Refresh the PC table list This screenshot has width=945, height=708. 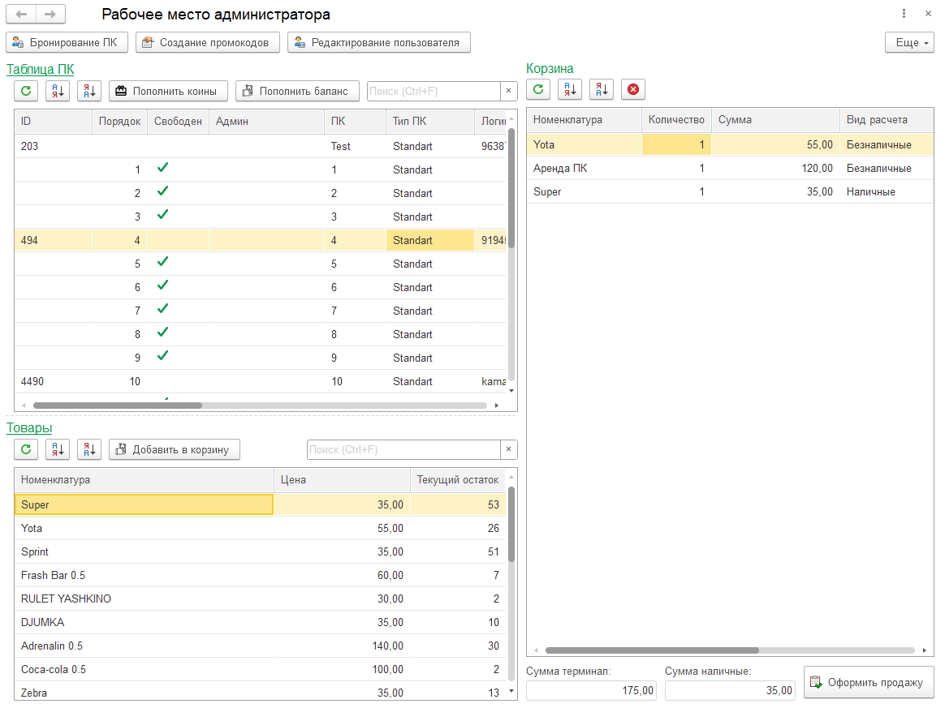pyautogui.click(x=26, y=92)
